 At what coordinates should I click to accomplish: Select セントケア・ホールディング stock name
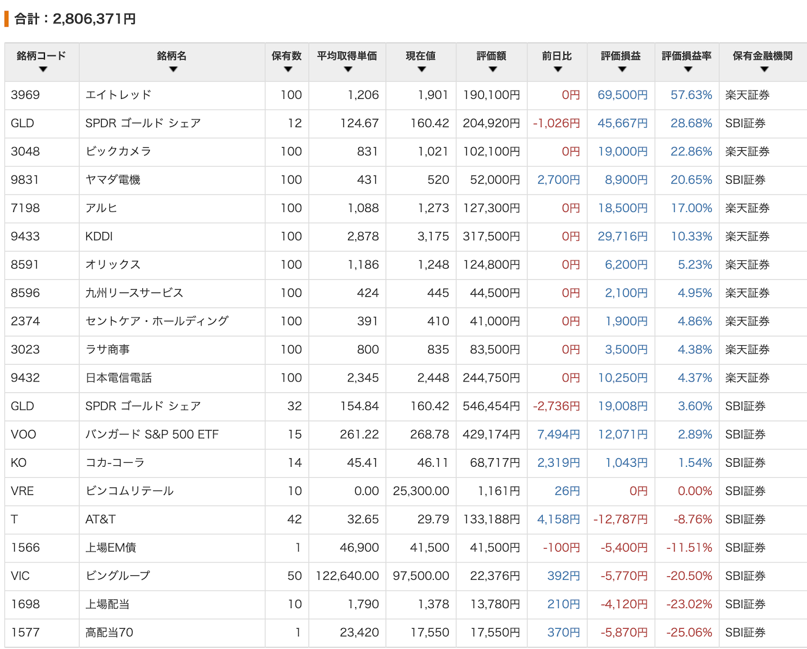pos(157,321)
